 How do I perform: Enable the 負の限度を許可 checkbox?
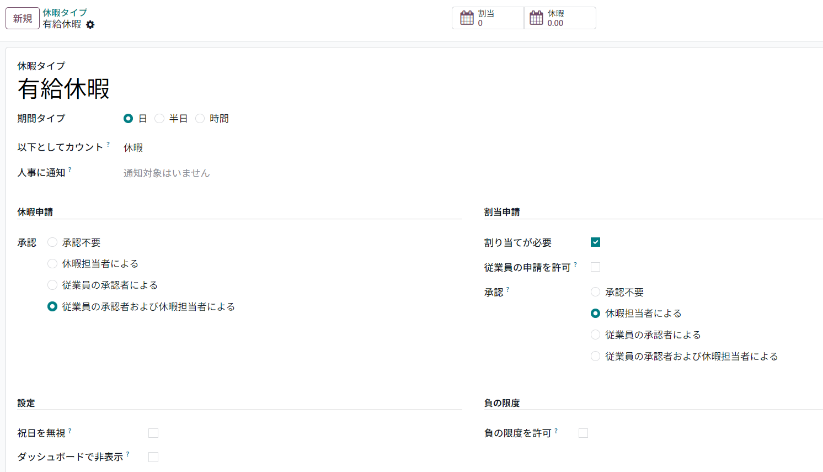tap(583, 433)
